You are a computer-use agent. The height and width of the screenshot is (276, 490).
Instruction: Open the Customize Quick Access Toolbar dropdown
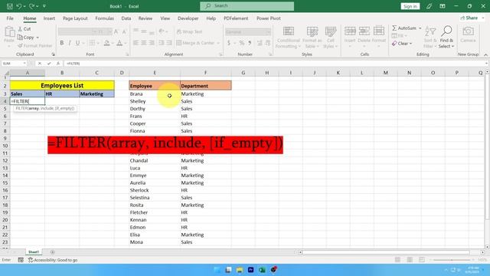click(x=44, y=6)
